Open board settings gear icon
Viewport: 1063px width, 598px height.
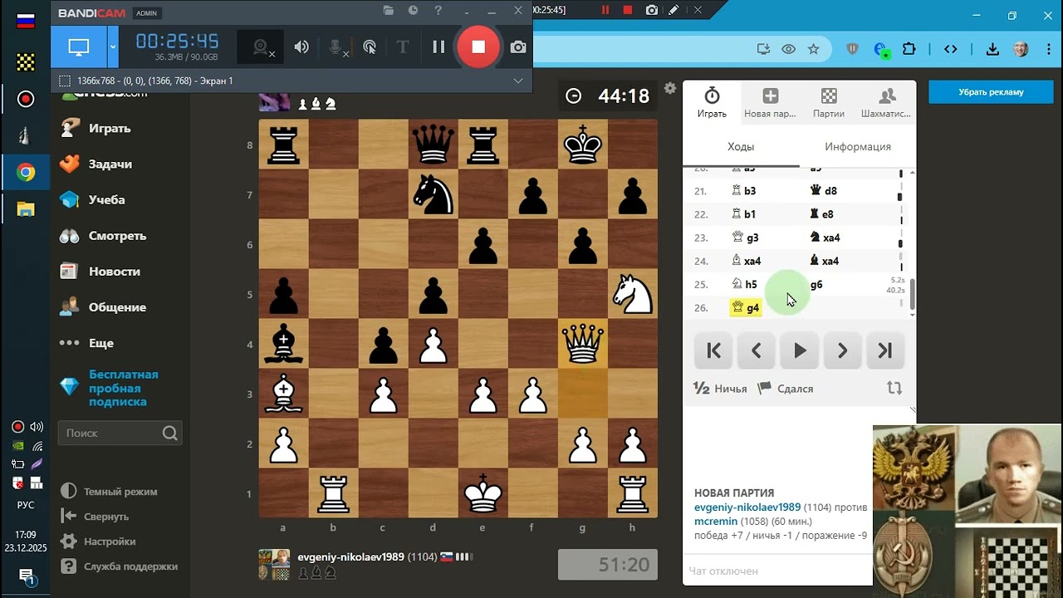(670, 88)
